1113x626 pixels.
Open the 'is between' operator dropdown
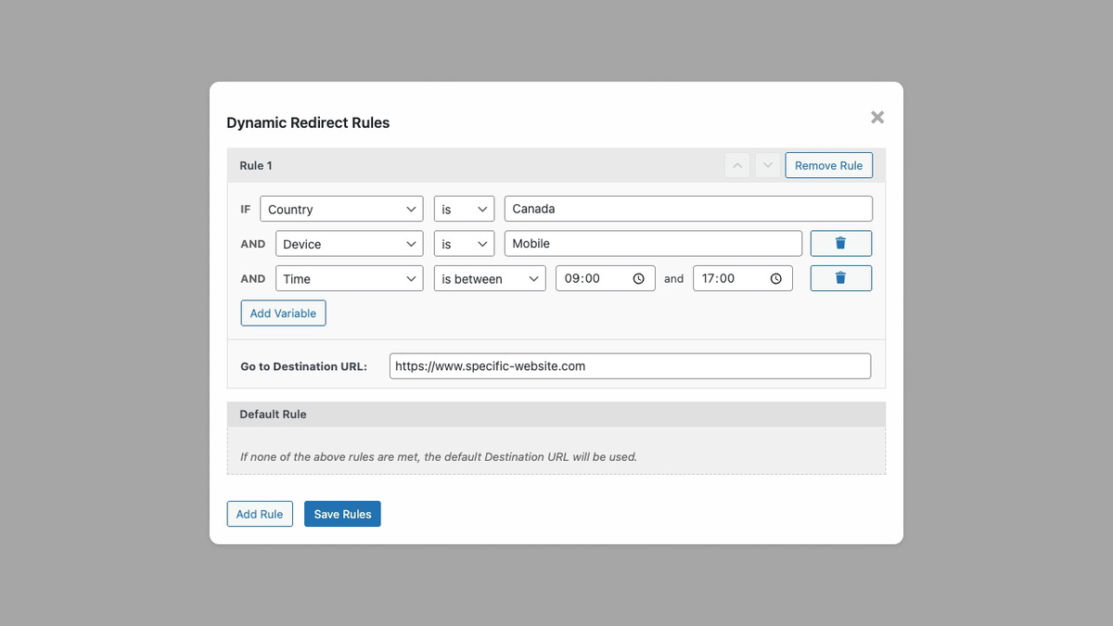(x=490, y=277)
